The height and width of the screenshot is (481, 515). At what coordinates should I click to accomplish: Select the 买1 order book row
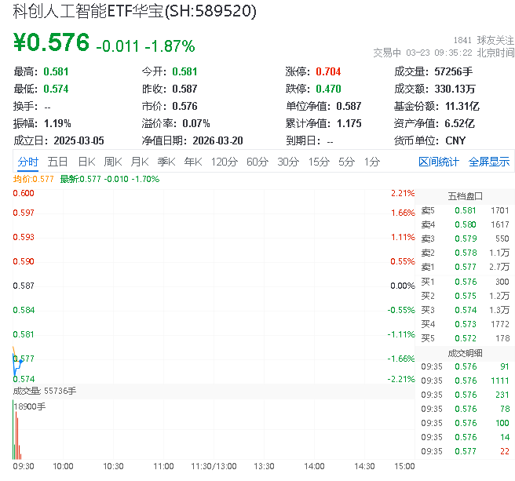[465, 282]
